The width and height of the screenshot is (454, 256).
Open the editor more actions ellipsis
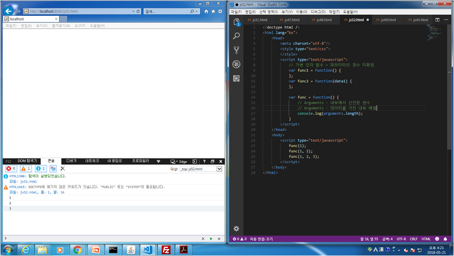[446, 20]
